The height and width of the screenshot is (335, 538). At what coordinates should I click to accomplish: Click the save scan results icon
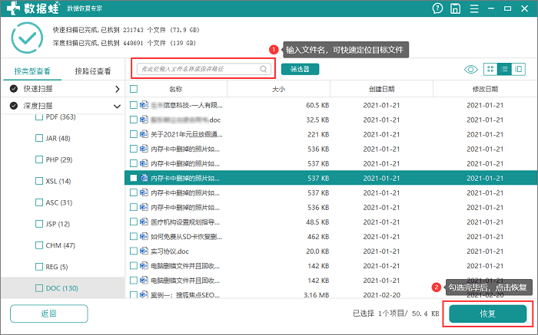coord(455,8)
